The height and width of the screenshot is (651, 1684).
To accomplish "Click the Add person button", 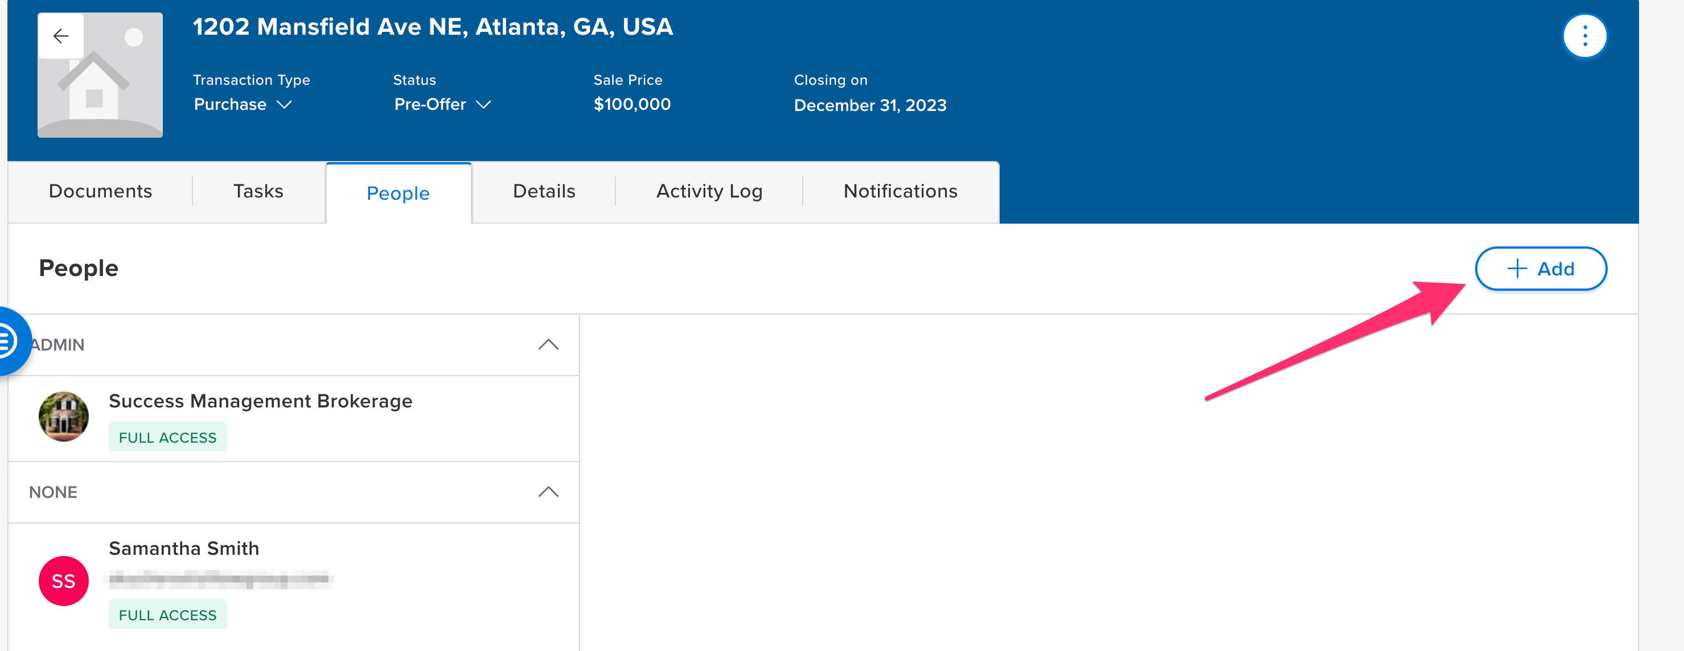I will coord(1540,269).
